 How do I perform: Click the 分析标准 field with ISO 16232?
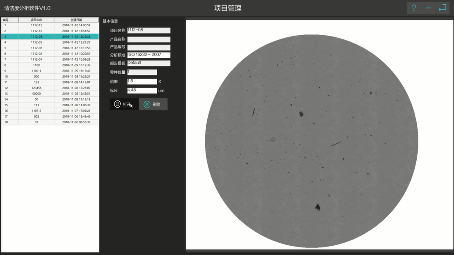click(148, 55)
